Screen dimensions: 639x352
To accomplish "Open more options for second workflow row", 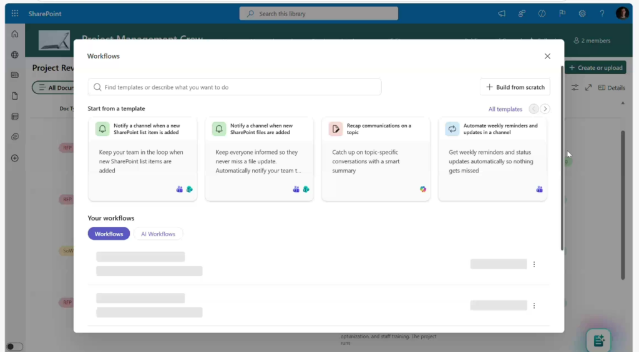I will tap(534, 306).
